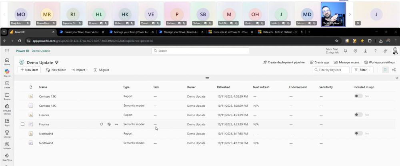The height and width of the screenshot is (166, 400).
Task: Select the Finance semantic model checkbox
Action: pyautogui.click(x=22, y=124)
